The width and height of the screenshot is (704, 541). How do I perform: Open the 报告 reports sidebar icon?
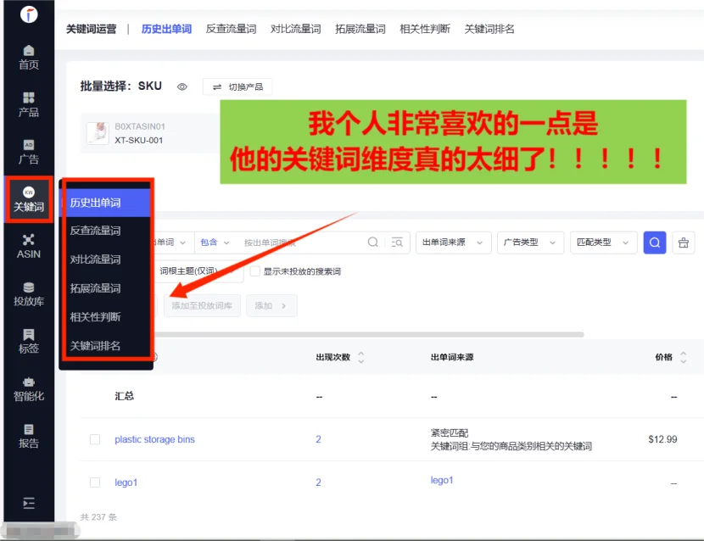click(29, 436)
